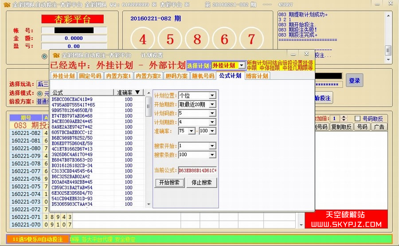Close the 计划设置 dialog window
399x246 pixels.
[x=306, y=54]
